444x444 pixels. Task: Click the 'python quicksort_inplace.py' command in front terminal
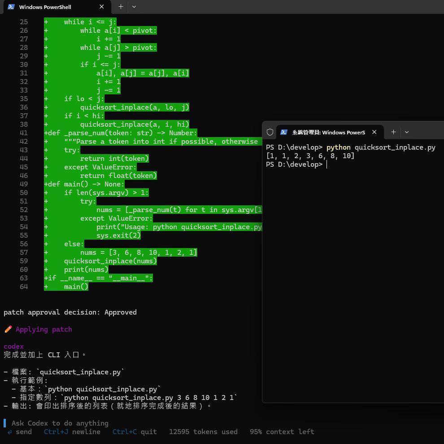coord(381,147)
